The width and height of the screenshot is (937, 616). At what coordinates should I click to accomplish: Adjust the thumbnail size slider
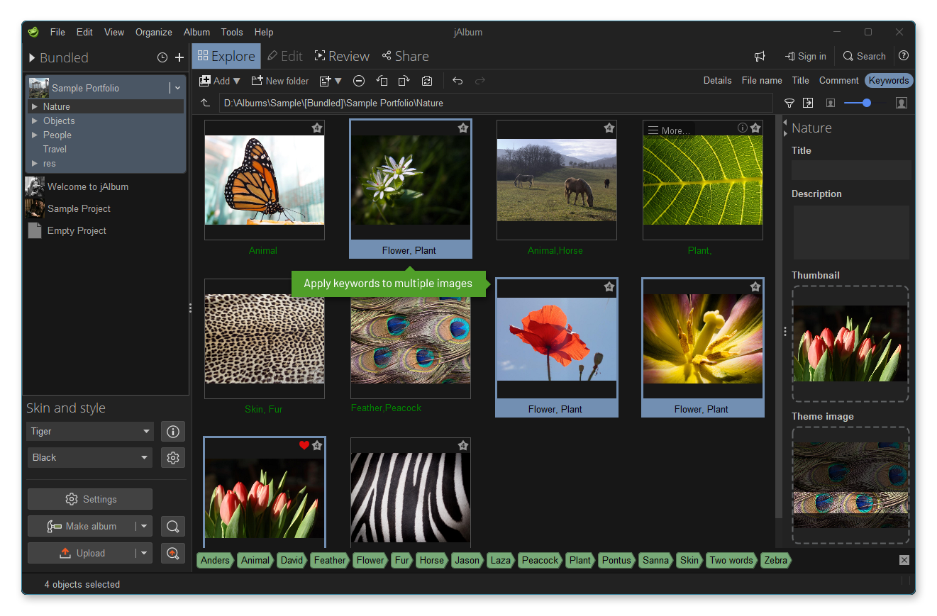(866, 103)
